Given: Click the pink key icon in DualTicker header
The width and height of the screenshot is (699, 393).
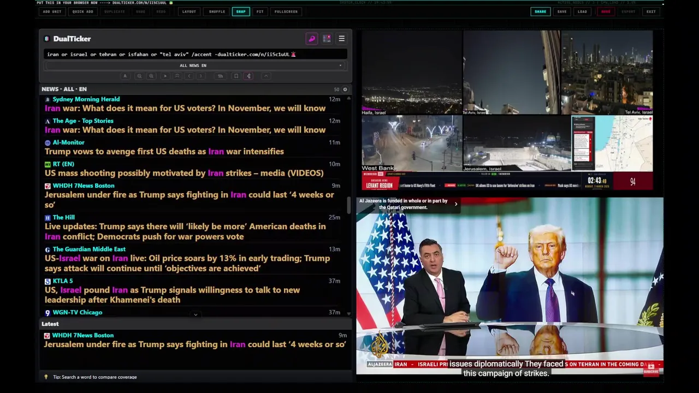Looking at the screenshot, I should point(312,39).
